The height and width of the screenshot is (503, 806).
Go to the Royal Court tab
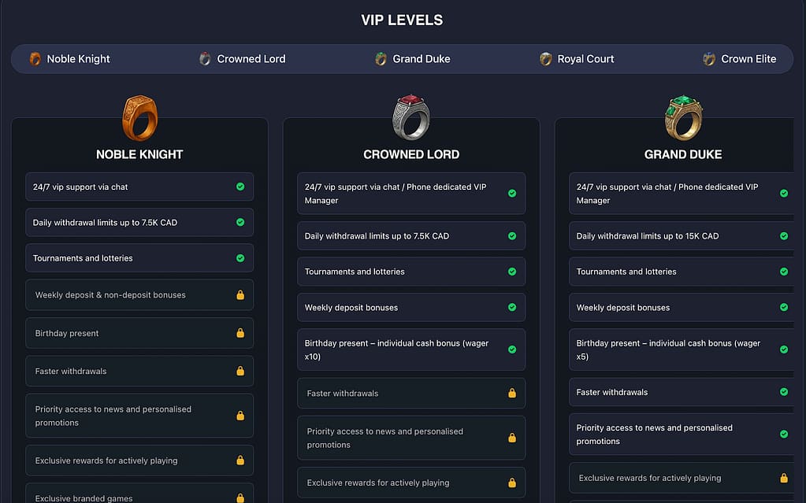click(x=577, y=59)
